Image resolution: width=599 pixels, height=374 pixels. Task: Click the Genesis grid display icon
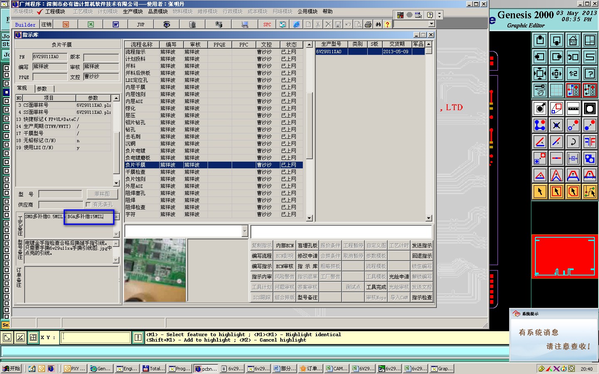click(556, 90)
